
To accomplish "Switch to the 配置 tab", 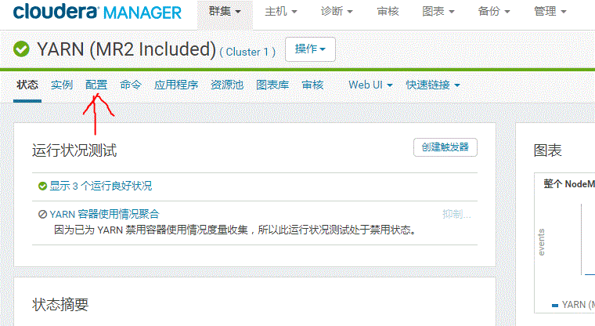I will click(96, 85).
